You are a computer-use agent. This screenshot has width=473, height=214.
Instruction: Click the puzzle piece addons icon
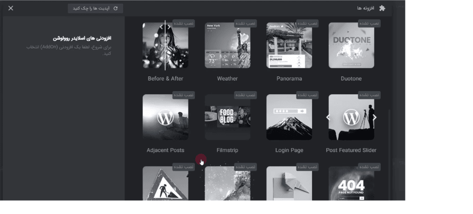(382, 8)
